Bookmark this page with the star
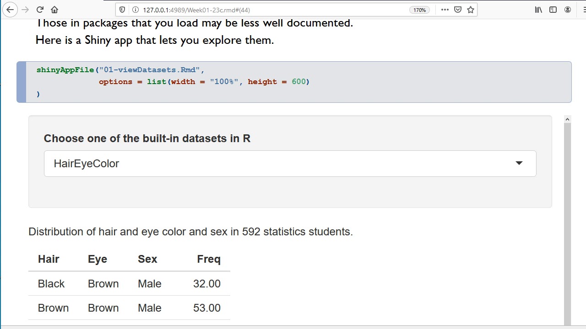The height and width of the screenshot is (329, 586). coord(471,10)
